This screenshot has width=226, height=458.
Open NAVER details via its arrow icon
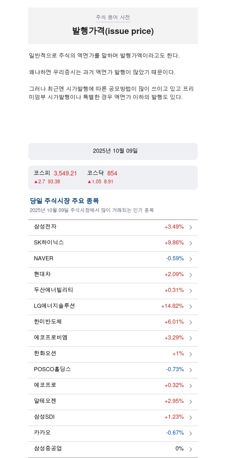click(x=191, y=259)
